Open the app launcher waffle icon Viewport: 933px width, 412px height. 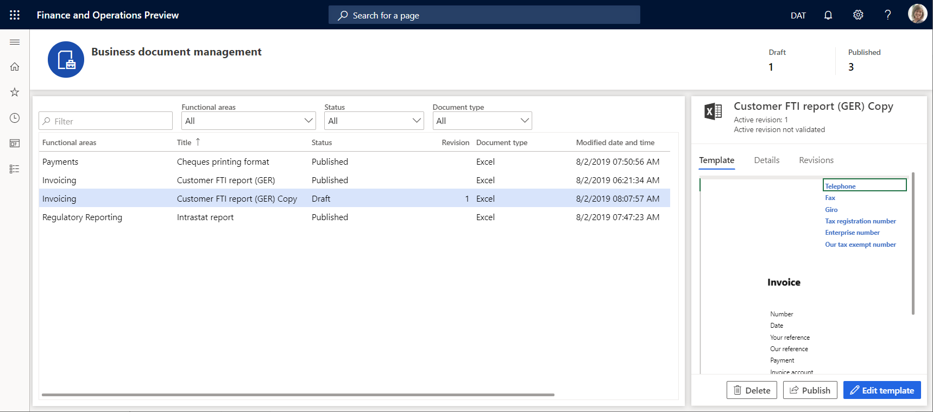[15, 15]
